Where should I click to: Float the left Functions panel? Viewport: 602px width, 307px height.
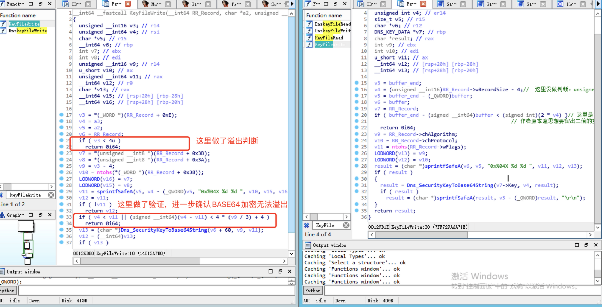point(31,4)
